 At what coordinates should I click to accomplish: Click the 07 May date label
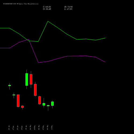point(43,127)
